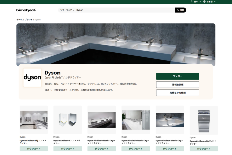Click the dyson brand logo tile
Screen dimensions: 232x155
click(32, 77)
